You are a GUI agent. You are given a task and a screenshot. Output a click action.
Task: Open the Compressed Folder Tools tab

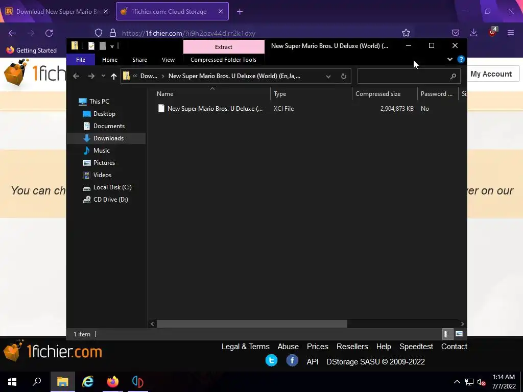click(x=224, y=60)
